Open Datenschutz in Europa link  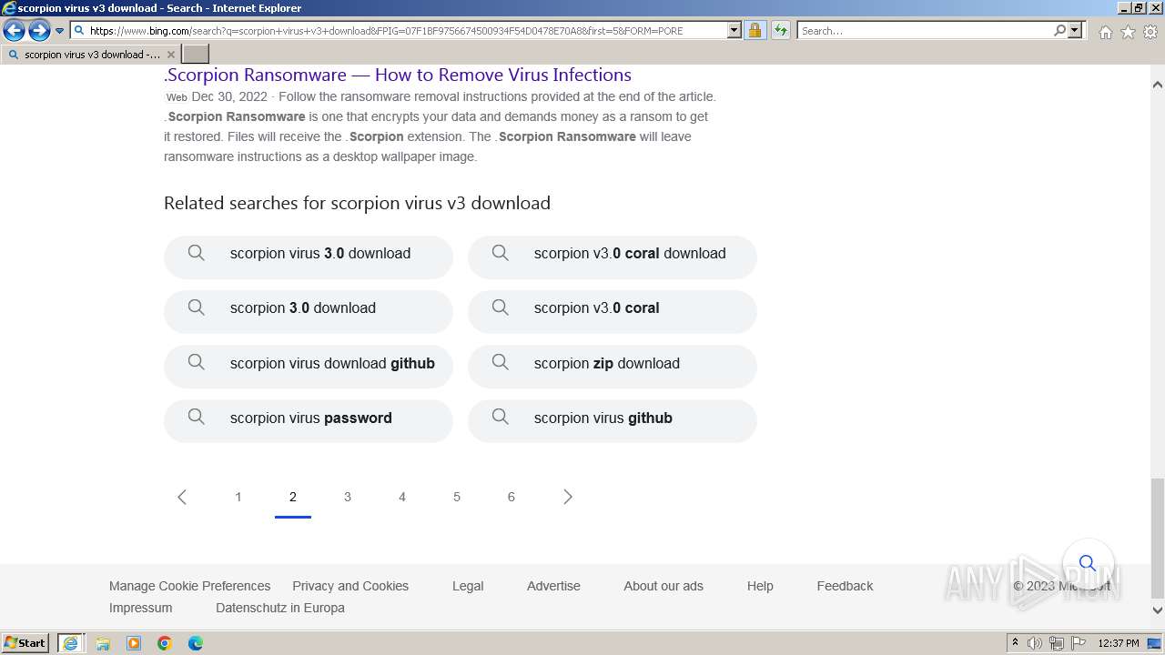280,608
